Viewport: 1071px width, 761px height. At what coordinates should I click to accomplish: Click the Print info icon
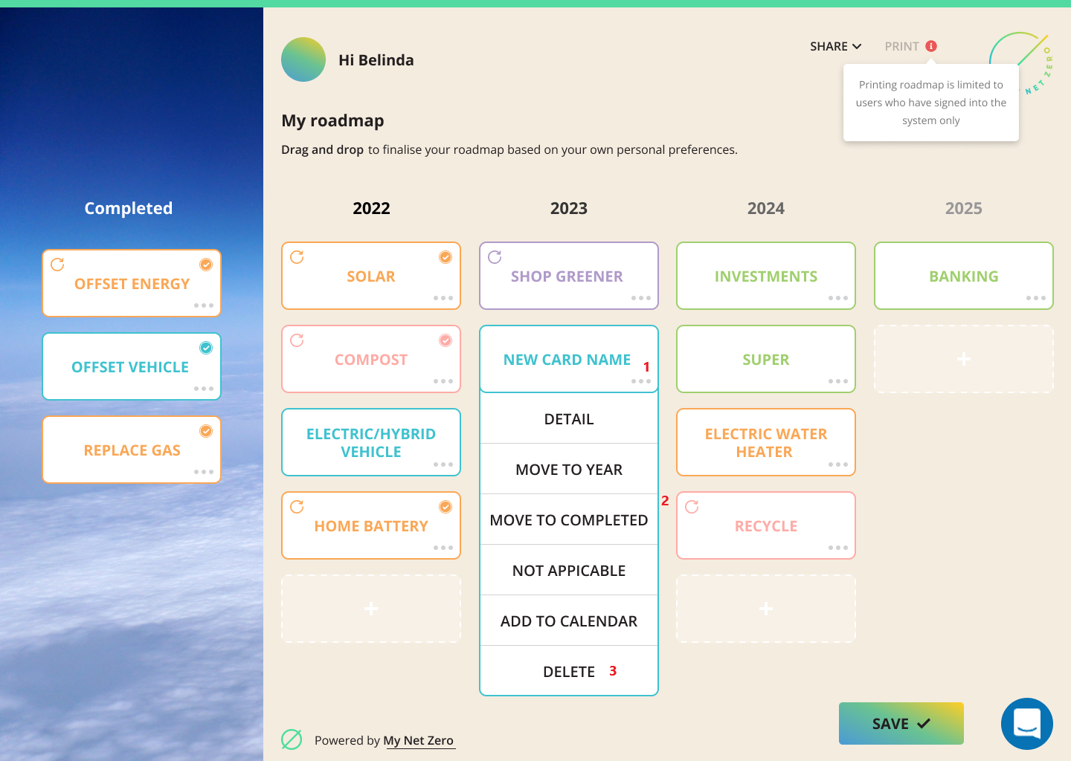pyautogui.click(x=931, y=46)
